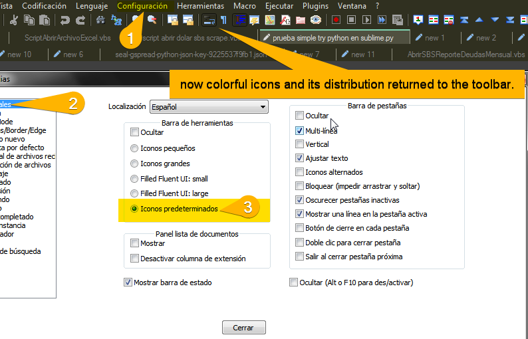Image resolution: width=528 pixels, height=339 pixels.
Task: Show all characters pilcrow icon
Action: tap(224, 20)
